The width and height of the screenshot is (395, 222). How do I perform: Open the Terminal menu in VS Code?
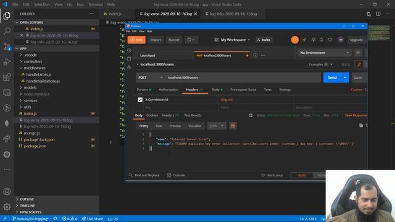[95, 4]
